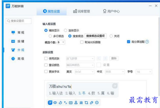
Task: Uncheck 高分屏适配 checkbox
Action: click(128, 42)
